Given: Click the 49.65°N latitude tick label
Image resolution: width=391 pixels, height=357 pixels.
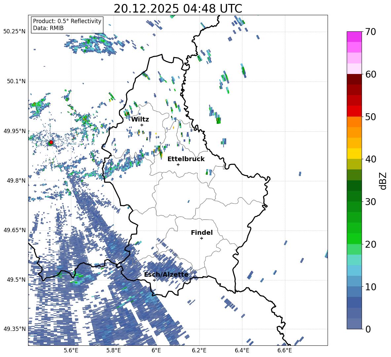Looking at the screenshot, I should pyautogui.click(x=15, y=230).
